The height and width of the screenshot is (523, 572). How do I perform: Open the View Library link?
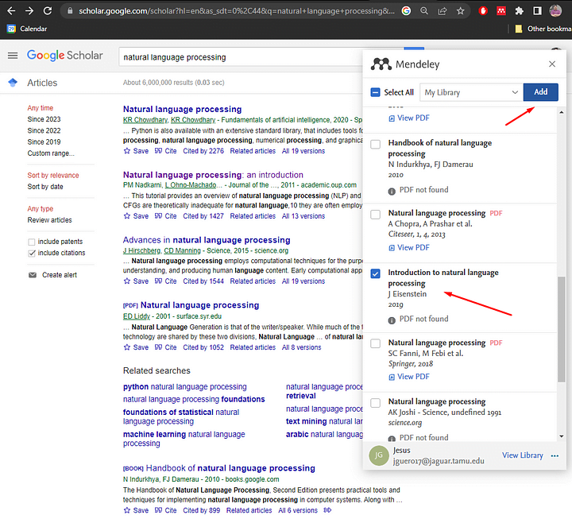click(x=522, y=455)
